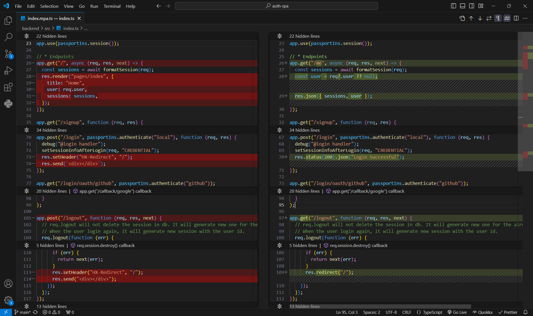Change language mode via TypeScript status item
Image resolution: width=533 pixels, height=316 pixels.
tap(430, 312)
